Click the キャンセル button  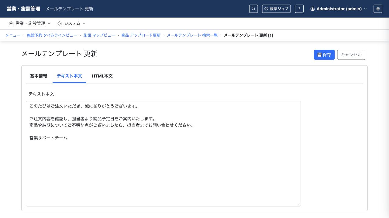351,55
